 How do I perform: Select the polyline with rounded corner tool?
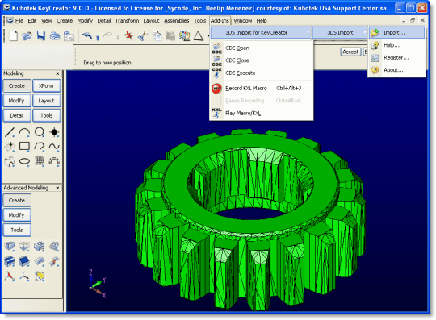click(40, 146)
